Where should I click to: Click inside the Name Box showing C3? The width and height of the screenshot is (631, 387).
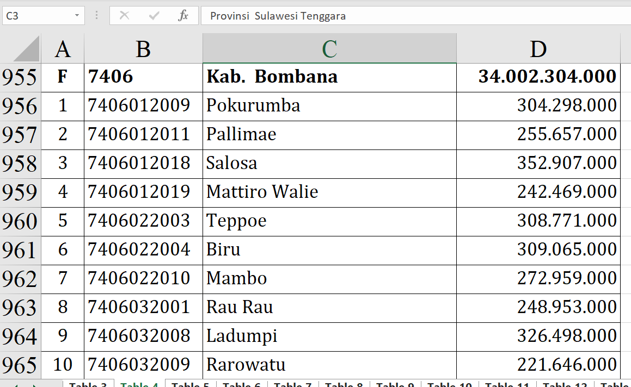(x=35, y=16)
